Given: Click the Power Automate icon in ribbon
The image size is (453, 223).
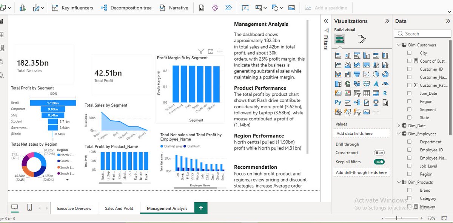Looking at the screenshot, I should tap(228, 8).
